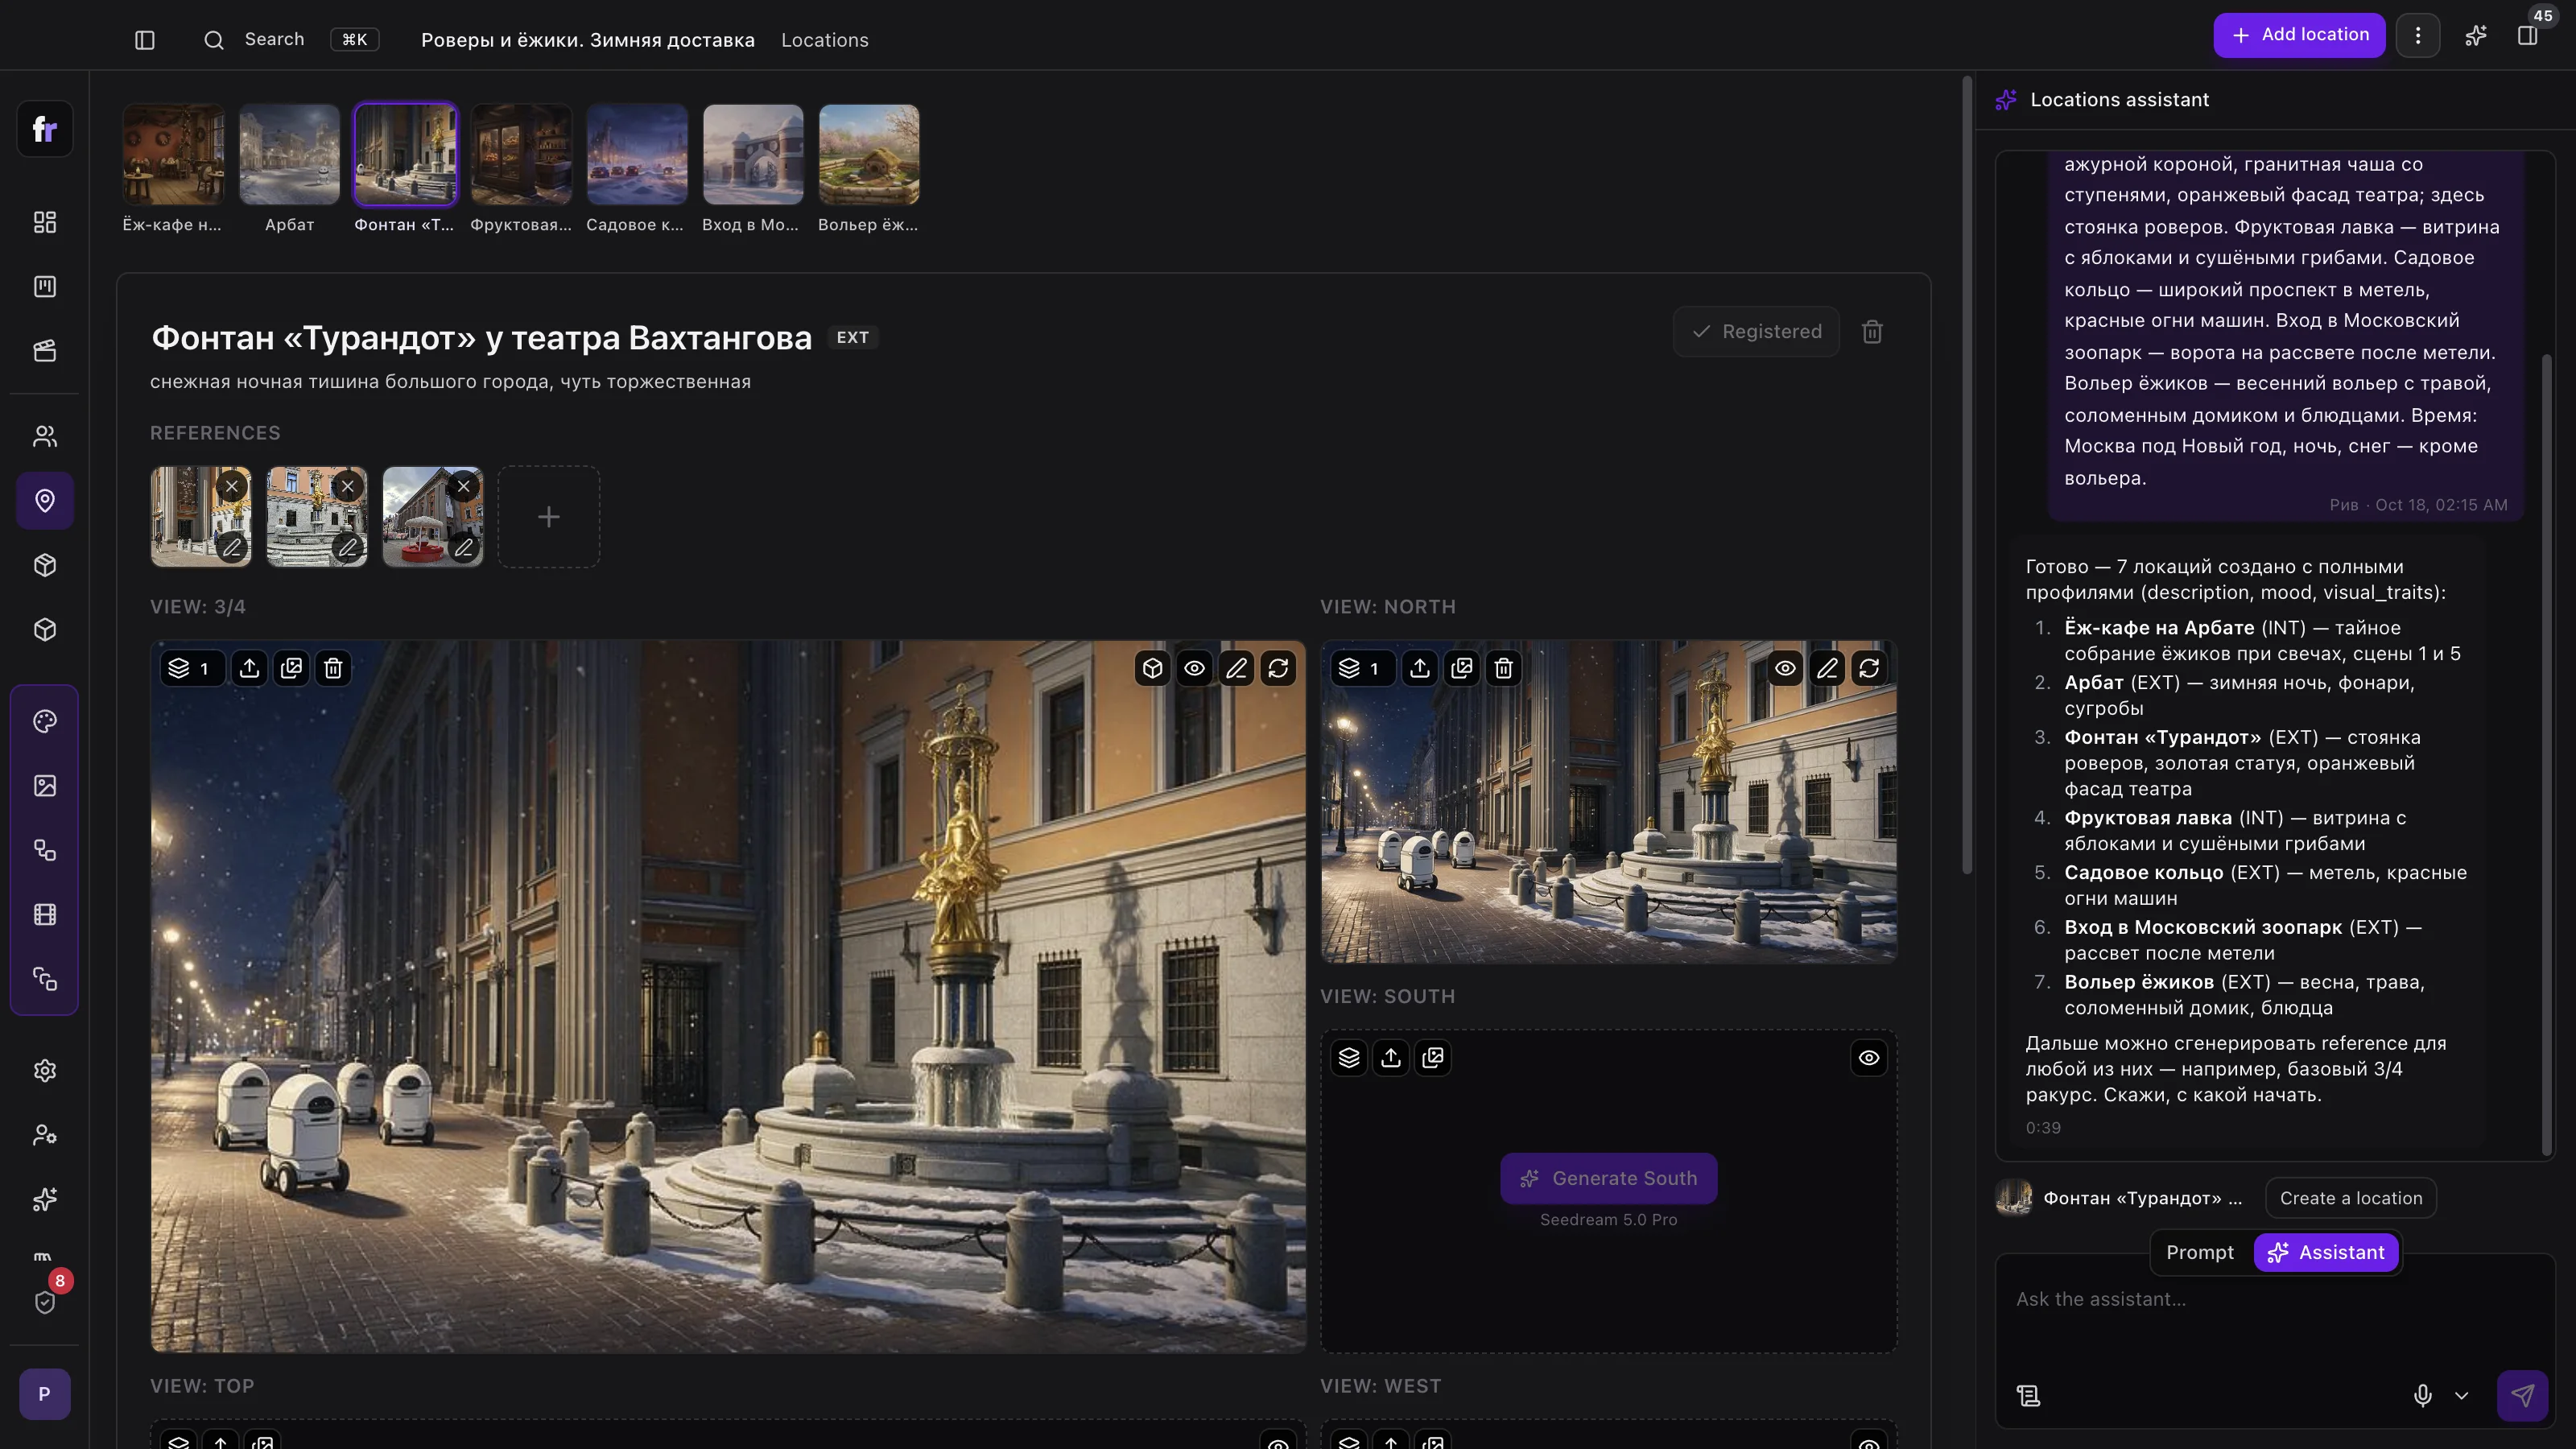Delete this location with trash icon
This screenshot has width=2576, height=1449.
tap(1873, 332)
